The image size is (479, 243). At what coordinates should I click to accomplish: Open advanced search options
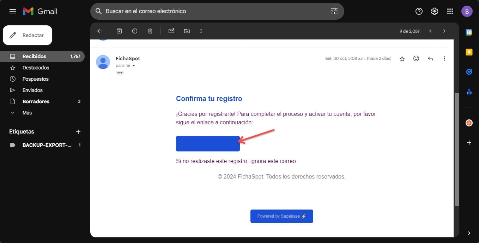334,11
